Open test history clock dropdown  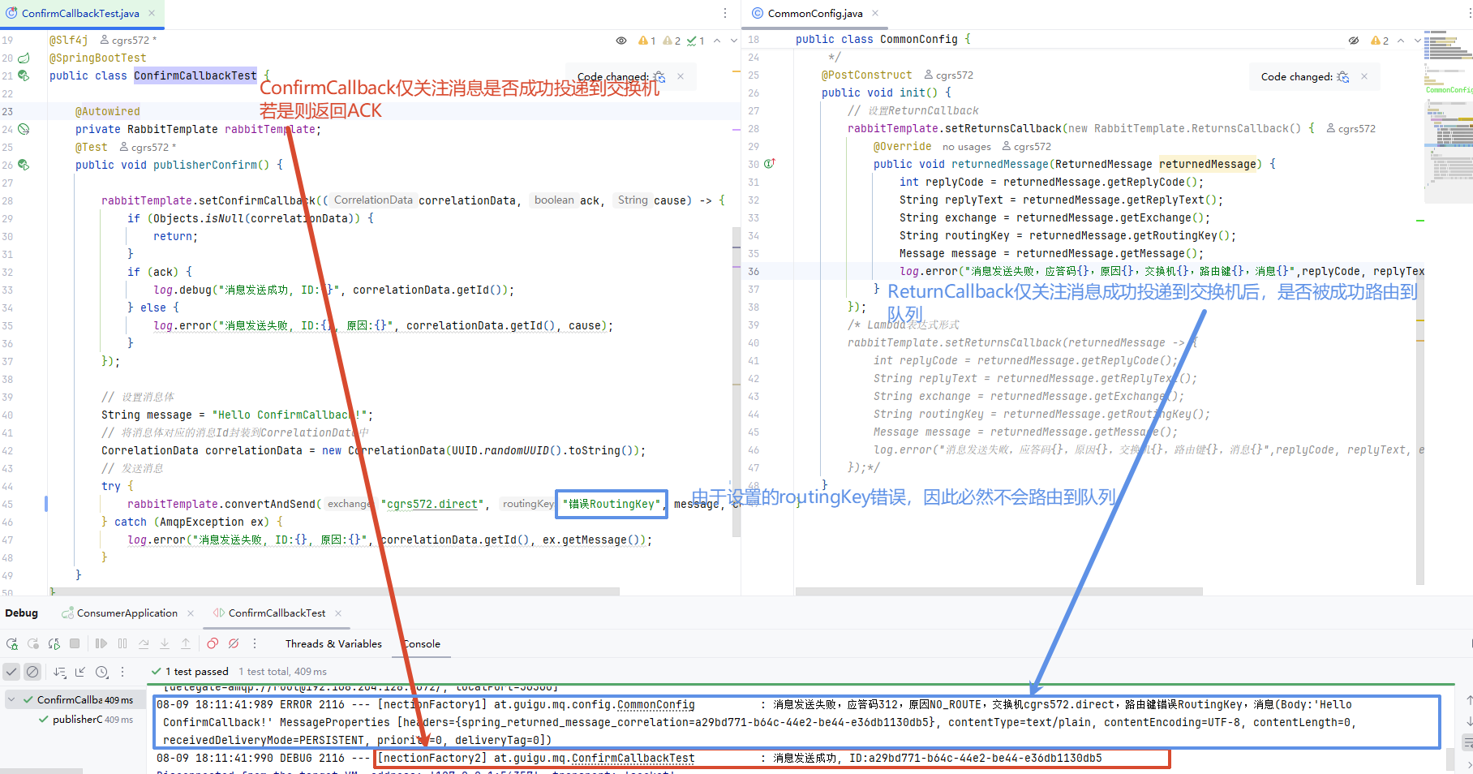[102, 672]
